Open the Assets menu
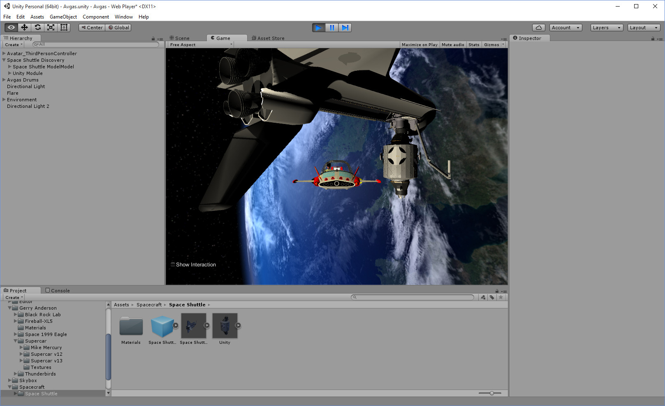 point(37,17)
